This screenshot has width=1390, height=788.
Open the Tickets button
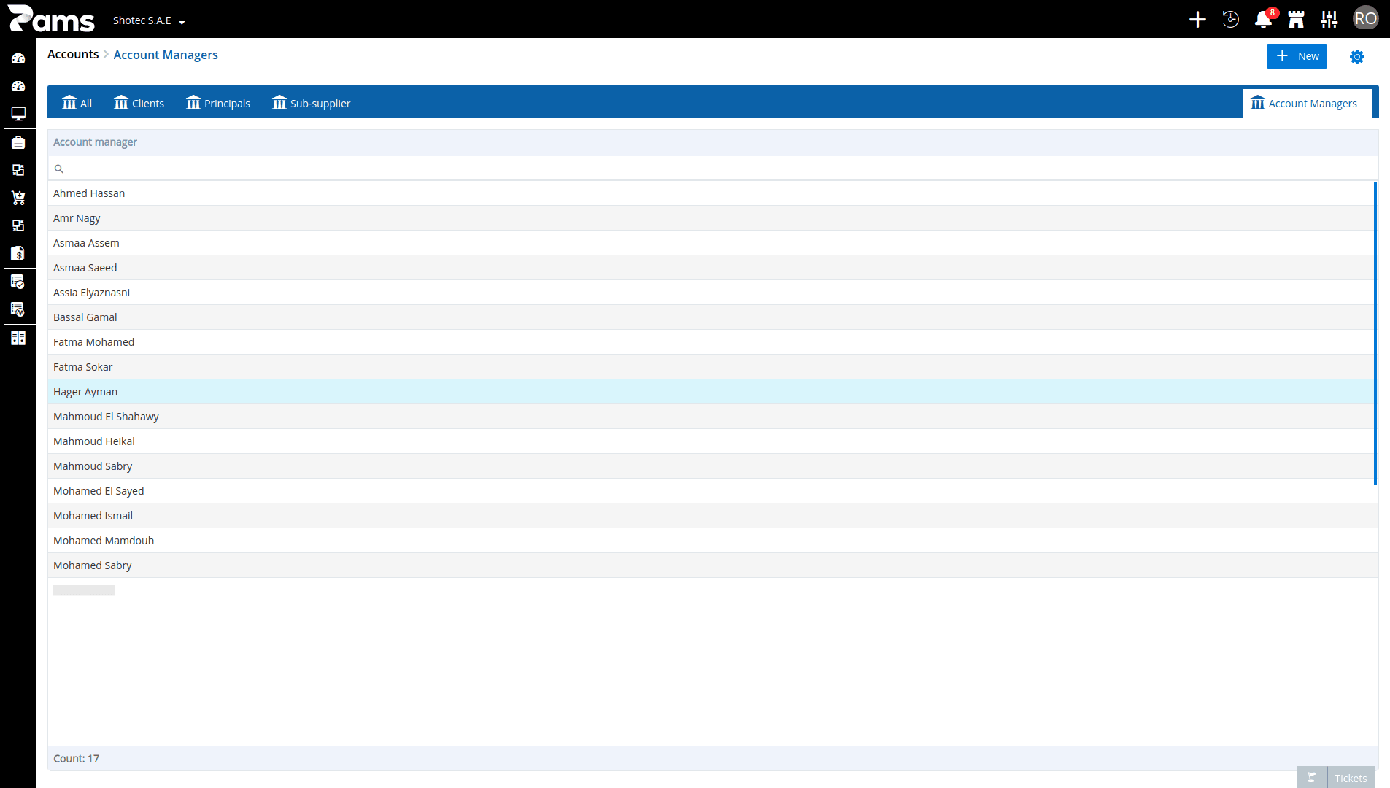1336,778
